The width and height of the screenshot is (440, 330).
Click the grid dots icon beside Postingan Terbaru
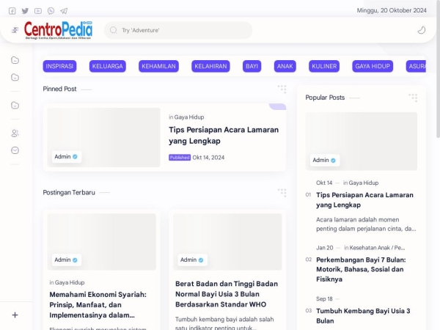point(282,192)
